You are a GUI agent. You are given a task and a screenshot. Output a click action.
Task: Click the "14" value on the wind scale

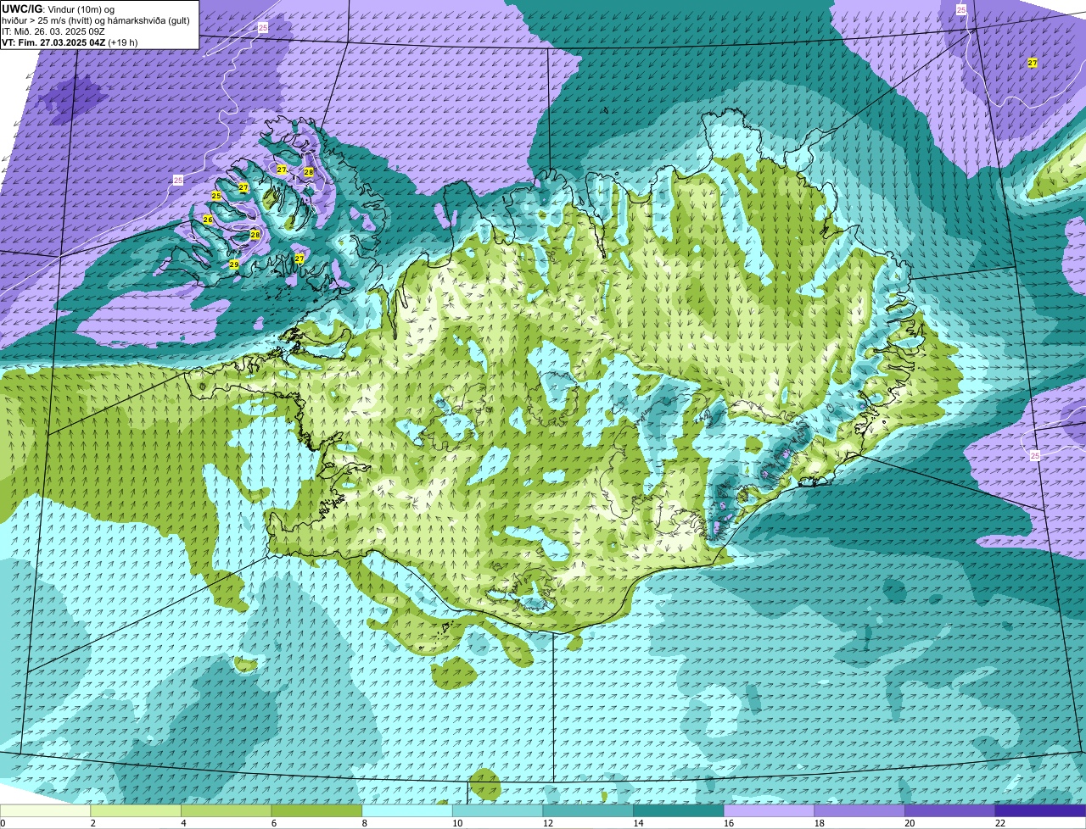click(638, 823)
